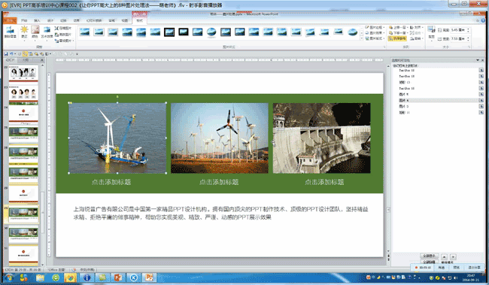489x285 pixels.
Task: Click the slide panel vertical scrollbar
Action: 42,165
